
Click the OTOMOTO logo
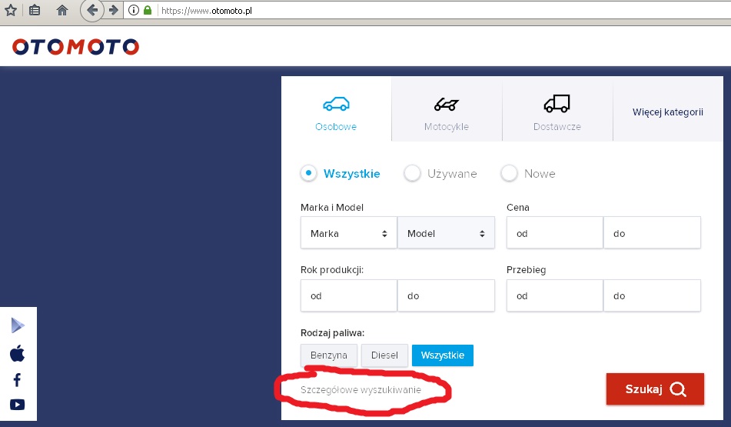75,47
